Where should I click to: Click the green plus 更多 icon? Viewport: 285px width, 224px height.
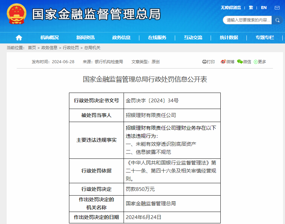(x=256, y=62)
